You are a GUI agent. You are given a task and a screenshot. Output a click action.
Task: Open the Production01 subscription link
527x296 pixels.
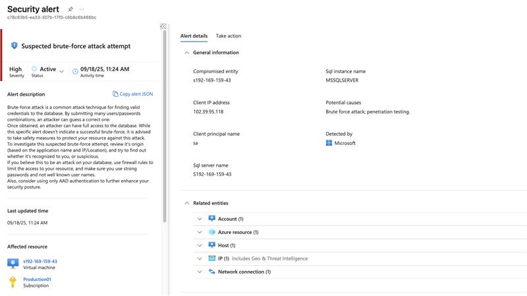point(37,279)
